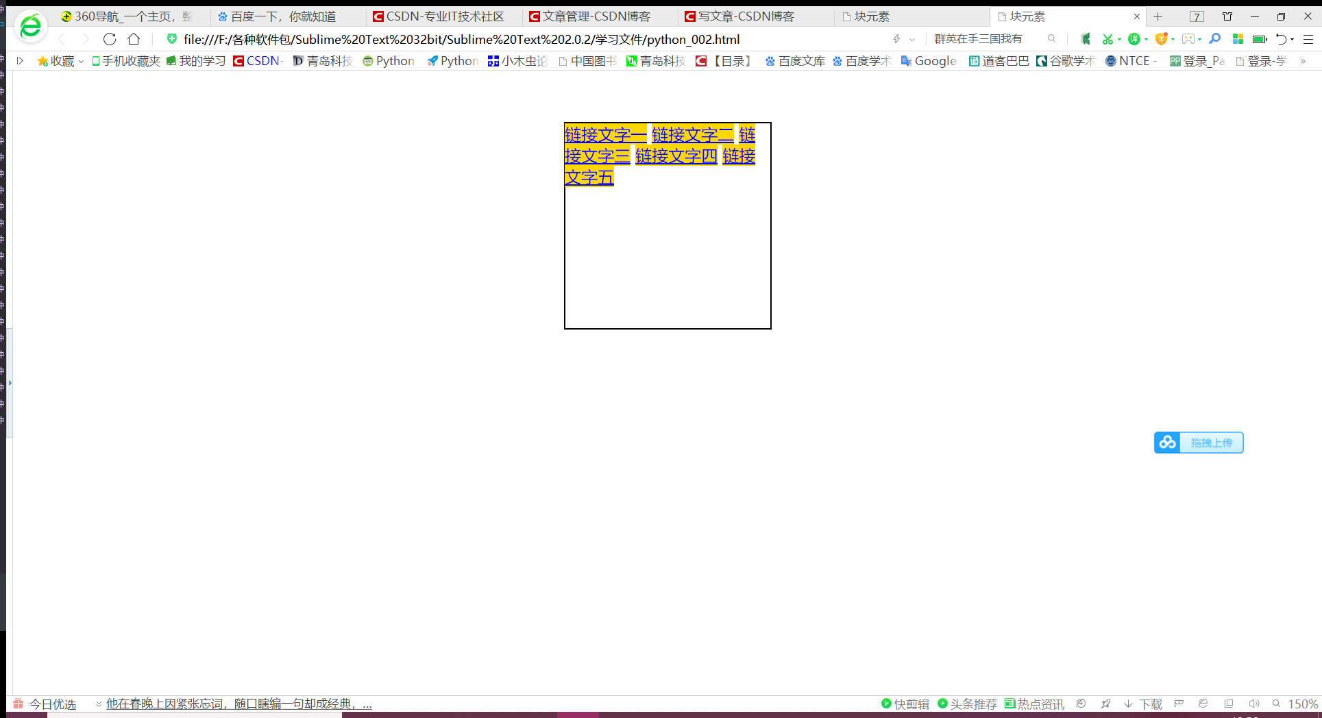Screen dimensions: 1322x718
Task: Open the extensions grid icon
Action: (1238, 40)
